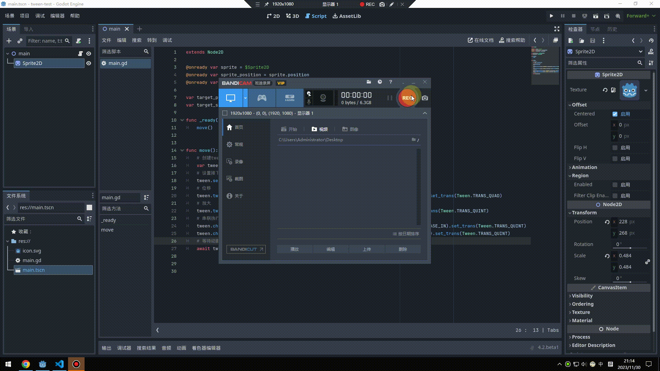Click the 播放 button in Bandicam
The image size is (660, 371).
(x=294, y=249)
